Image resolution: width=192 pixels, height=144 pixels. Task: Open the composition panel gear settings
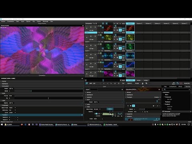point(82,78)
